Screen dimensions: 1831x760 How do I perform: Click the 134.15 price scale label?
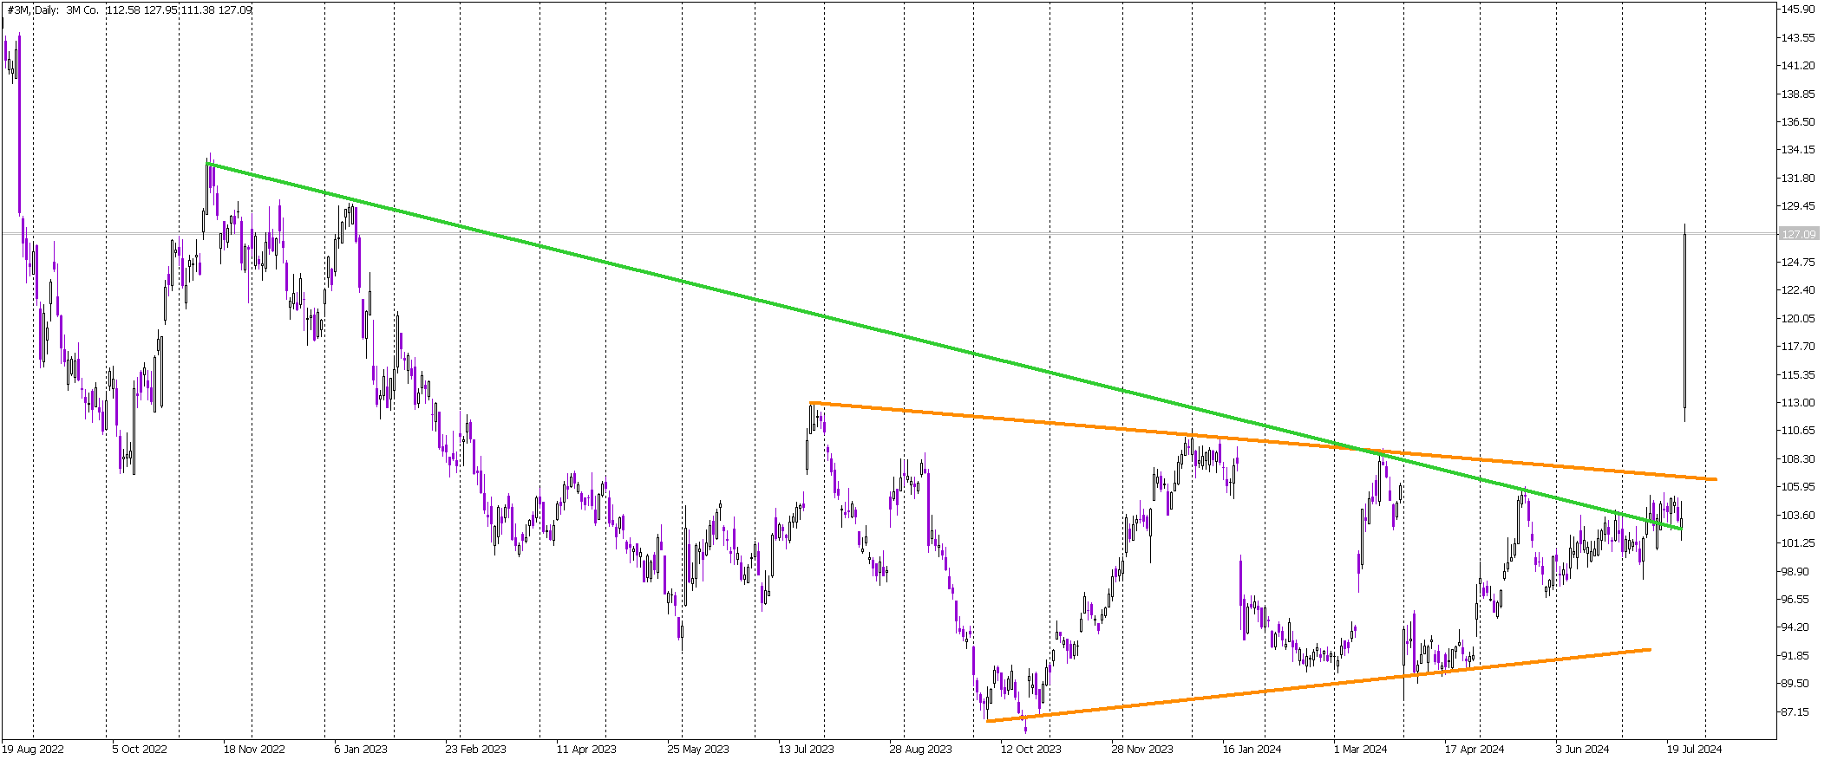(x=1797, y=149)
